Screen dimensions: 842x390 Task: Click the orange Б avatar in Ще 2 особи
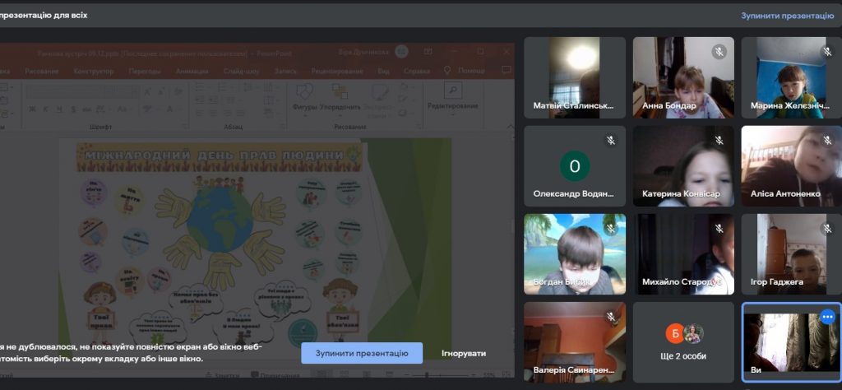(x=675, y=333)
